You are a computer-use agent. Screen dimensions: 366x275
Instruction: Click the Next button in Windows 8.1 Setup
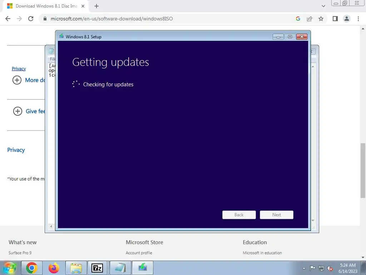[x=276, y=215]
